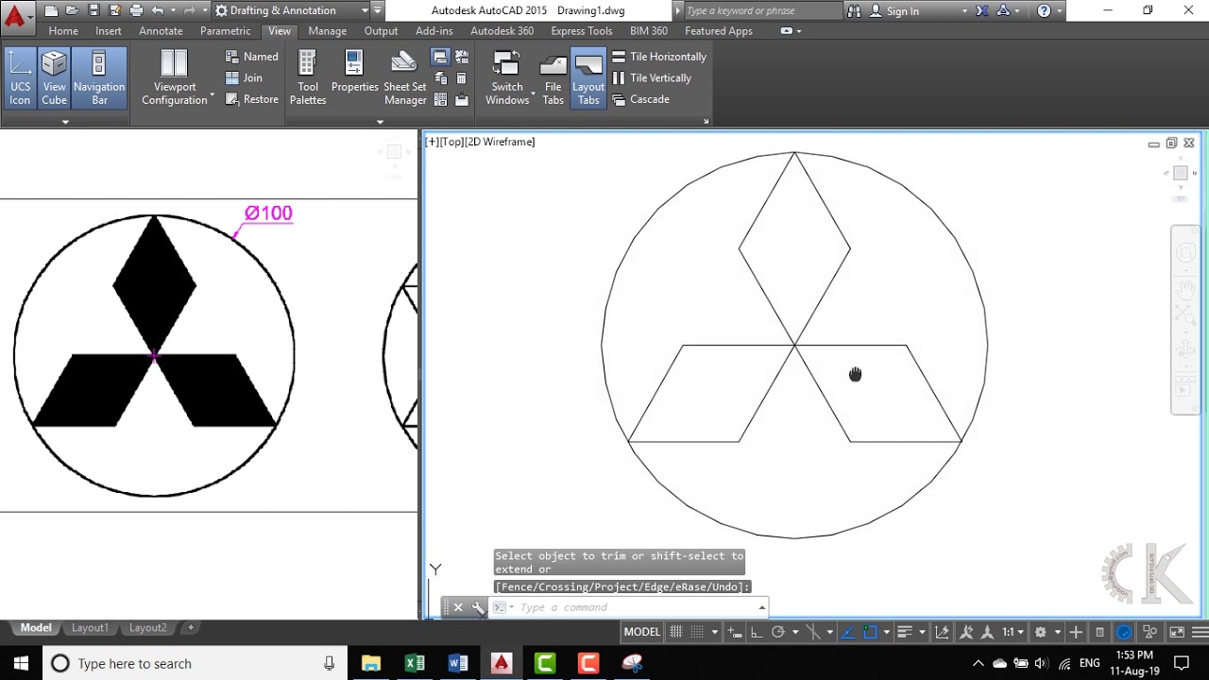
Task: Click the Save icon in quick access
Action: tap(94, 10)
